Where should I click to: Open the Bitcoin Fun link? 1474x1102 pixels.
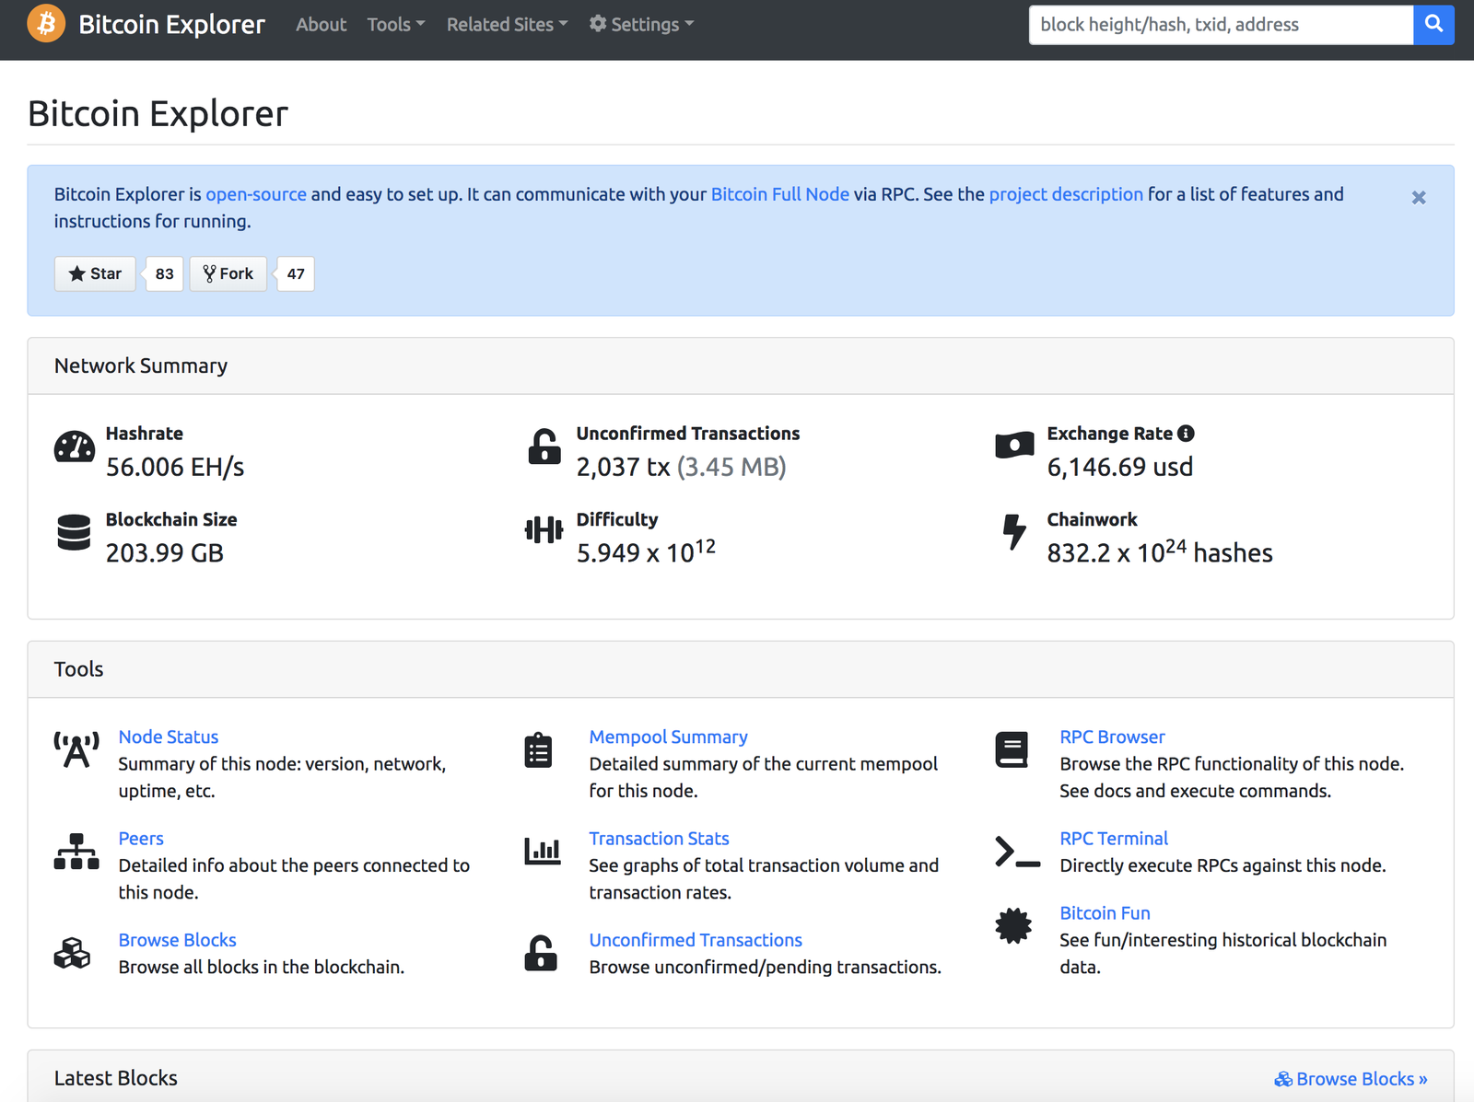pos(1105,912)
